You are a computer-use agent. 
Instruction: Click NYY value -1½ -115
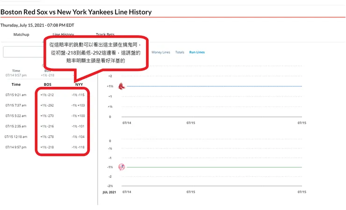coord(78,95)
